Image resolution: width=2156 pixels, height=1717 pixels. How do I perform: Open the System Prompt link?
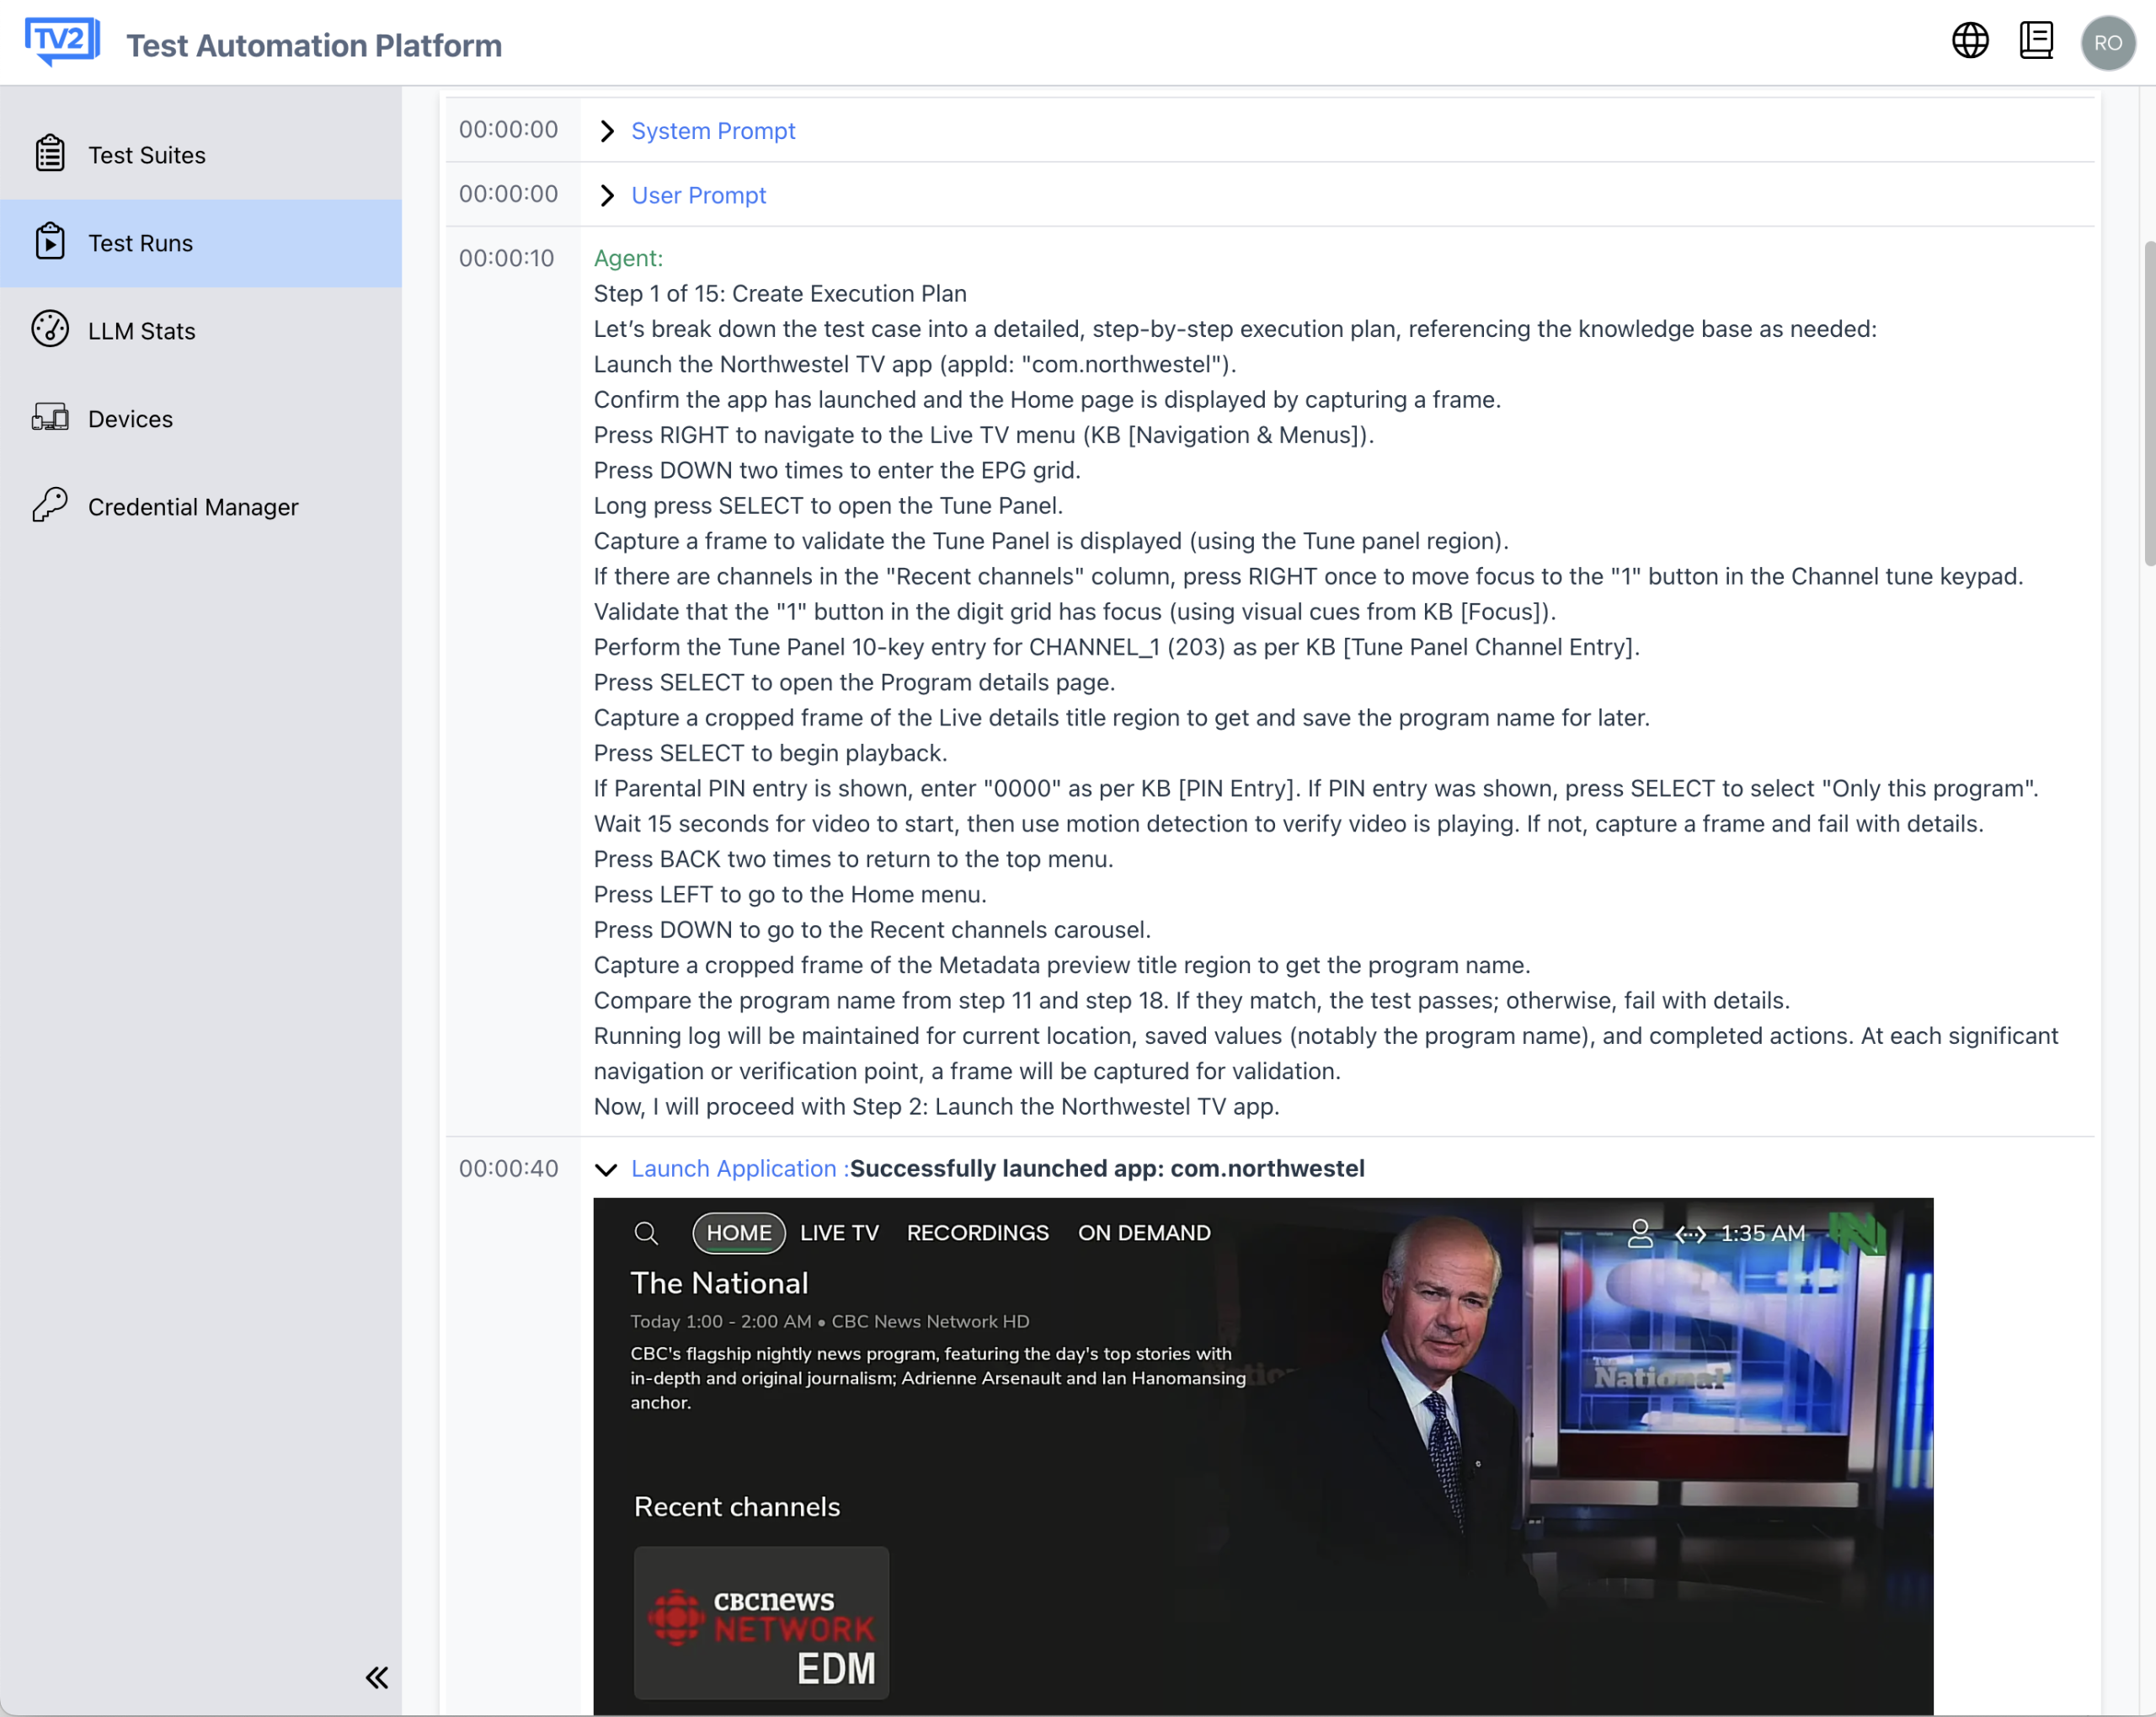pyautogui.click(x=713, y=131)
